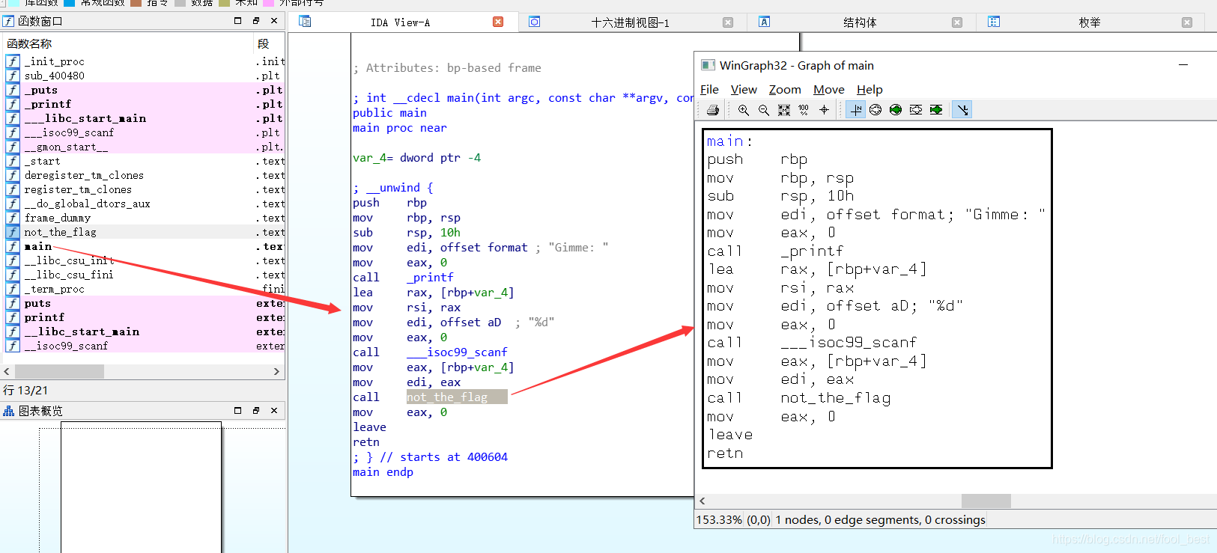Viewport: 1217px width, 553px height.
Task: Open the Move menu in WinGraph32
Action: pyautogui.click(x=829, y=90)
